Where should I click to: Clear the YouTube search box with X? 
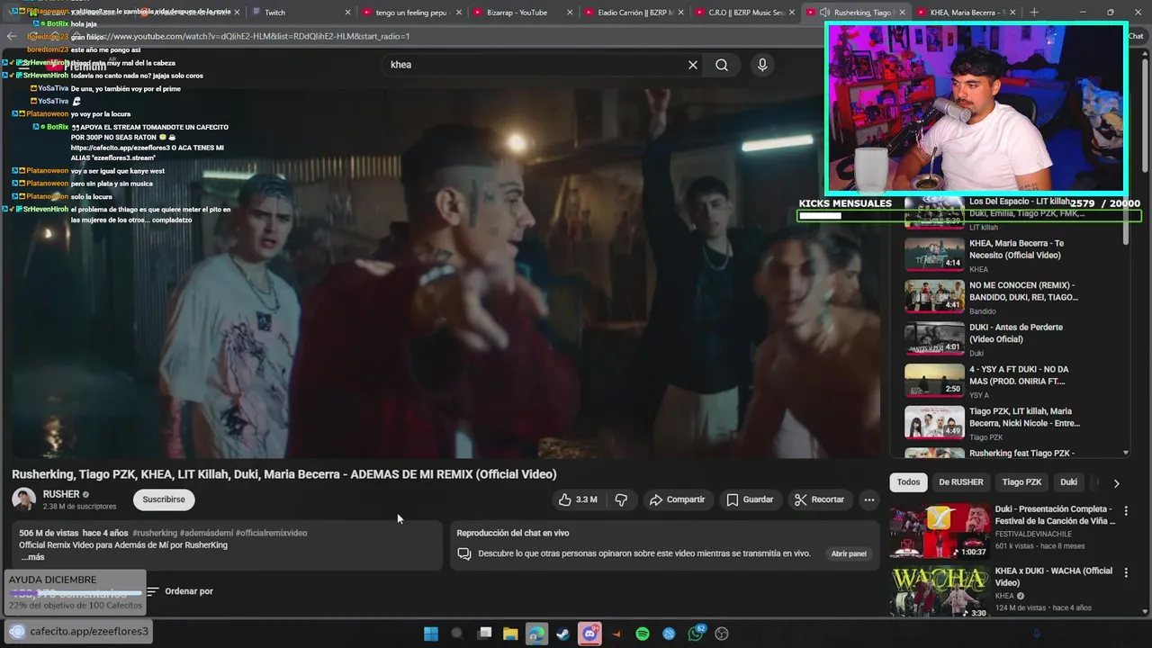click(x=693, y=65)
